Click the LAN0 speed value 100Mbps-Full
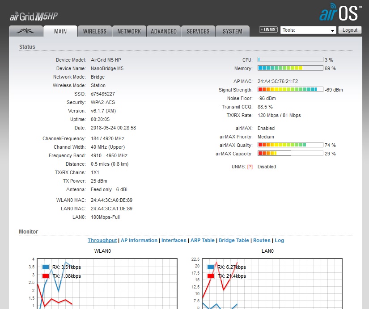Image resolution: width=369 pixels, height=309 pixels. 105,217
